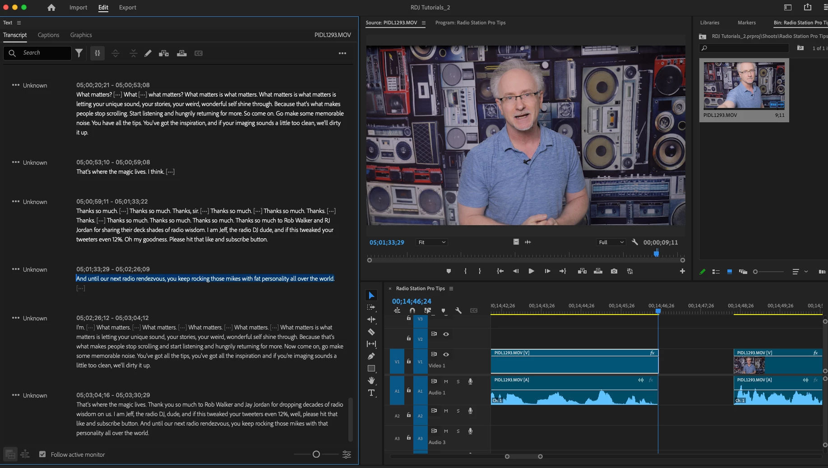Mute the Audio 1 track
This screenshot has height=468, width=828.
(446, 381)
